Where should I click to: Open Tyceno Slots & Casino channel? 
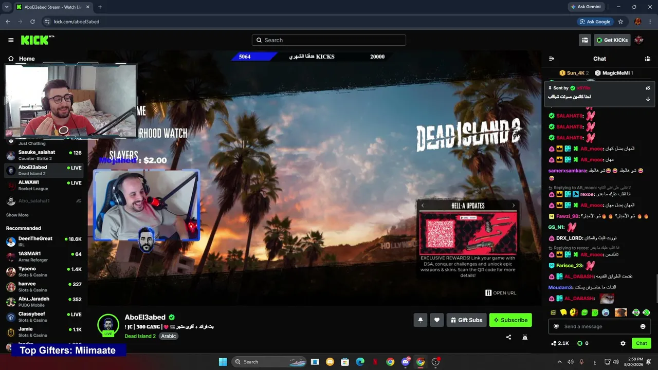coord(44,271)
